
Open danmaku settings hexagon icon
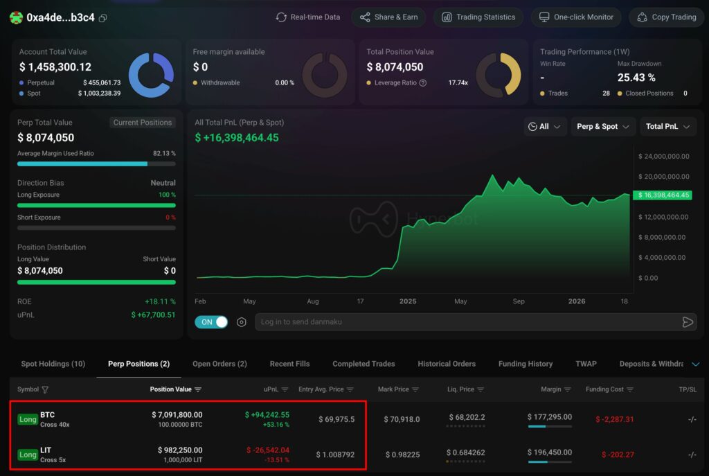pyautogui.click(x=242, y=322)
